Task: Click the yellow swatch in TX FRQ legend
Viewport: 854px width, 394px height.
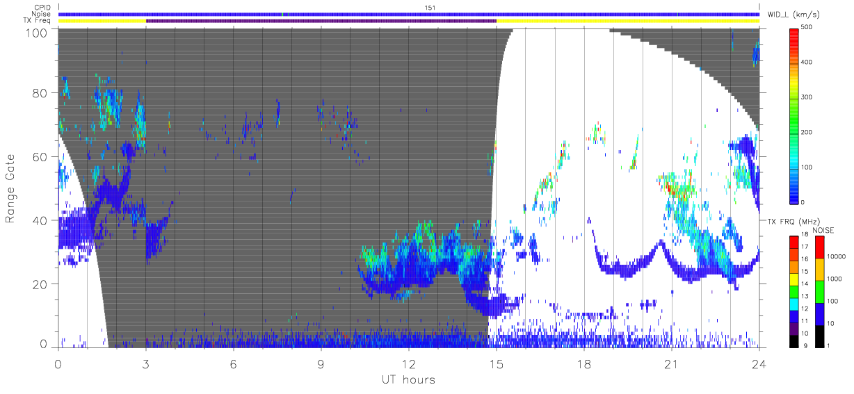Action: point(794,278)
